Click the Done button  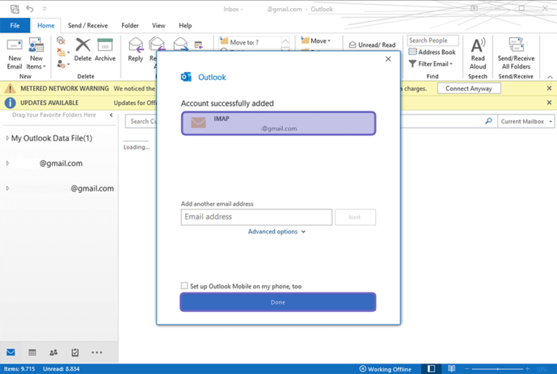point(278,302)
